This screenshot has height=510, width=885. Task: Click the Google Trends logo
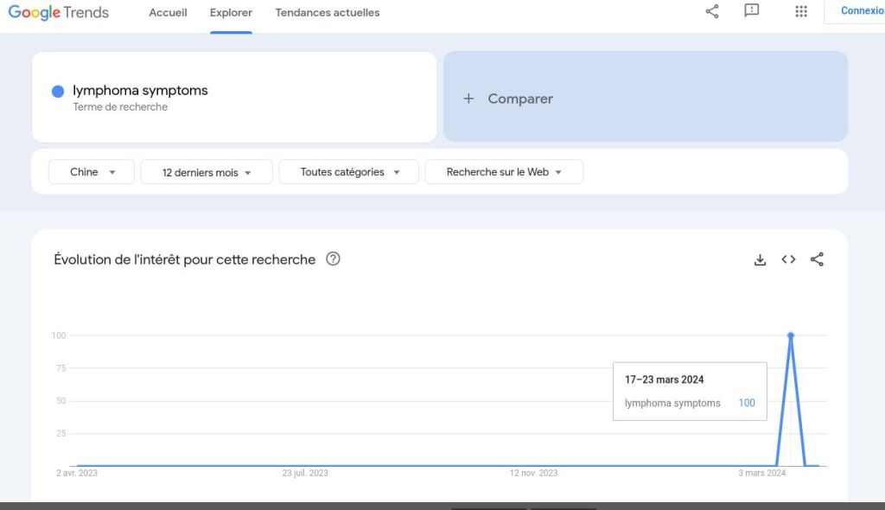click(x=59, y=12)
